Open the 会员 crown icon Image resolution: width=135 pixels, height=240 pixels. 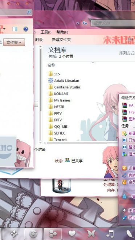point(124,182)
